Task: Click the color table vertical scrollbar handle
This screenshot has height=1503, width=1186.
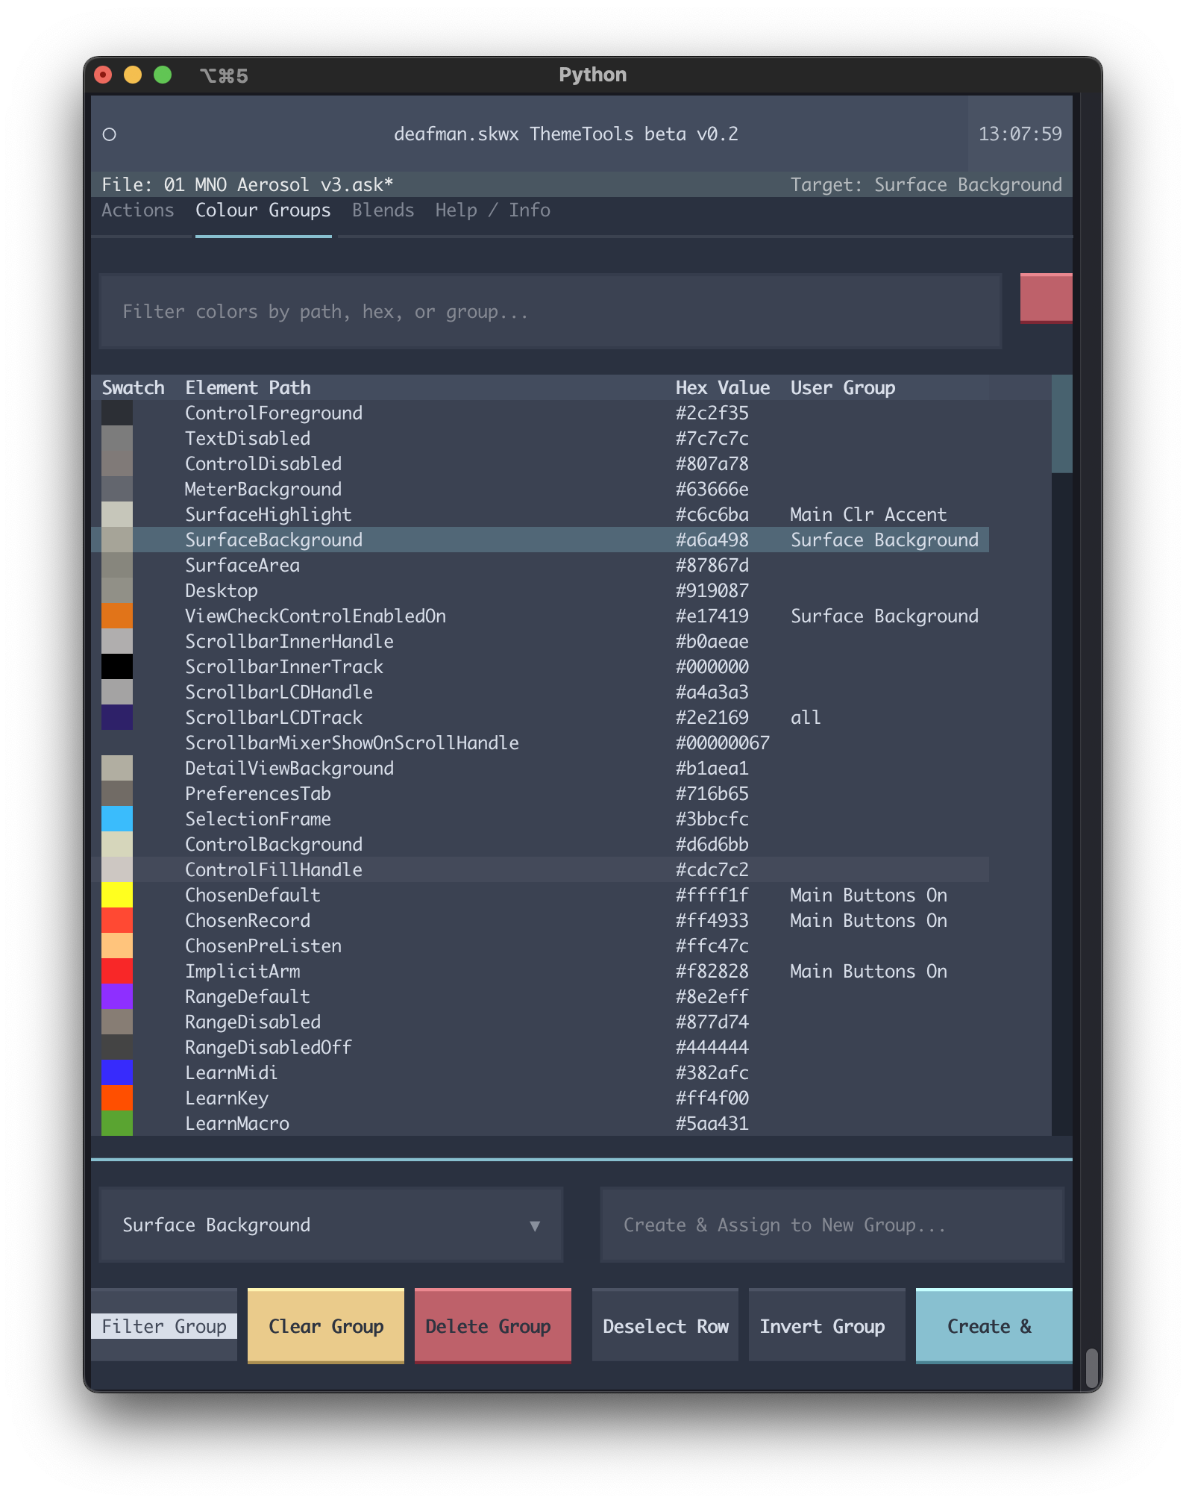Action: click(x=1061, y=424)
